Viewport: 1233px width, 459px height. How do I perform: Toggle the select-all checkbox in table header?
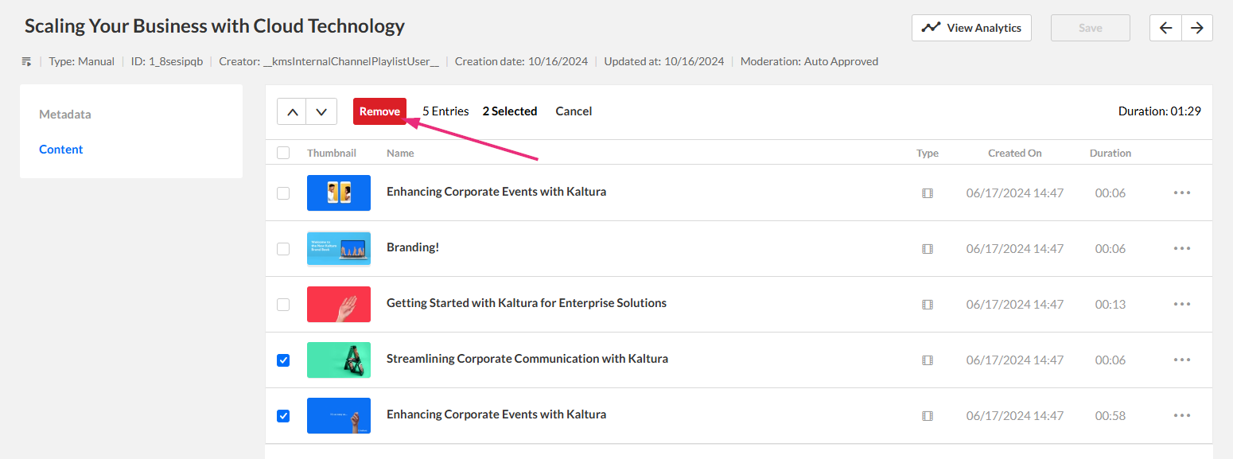tap(283, 153)
